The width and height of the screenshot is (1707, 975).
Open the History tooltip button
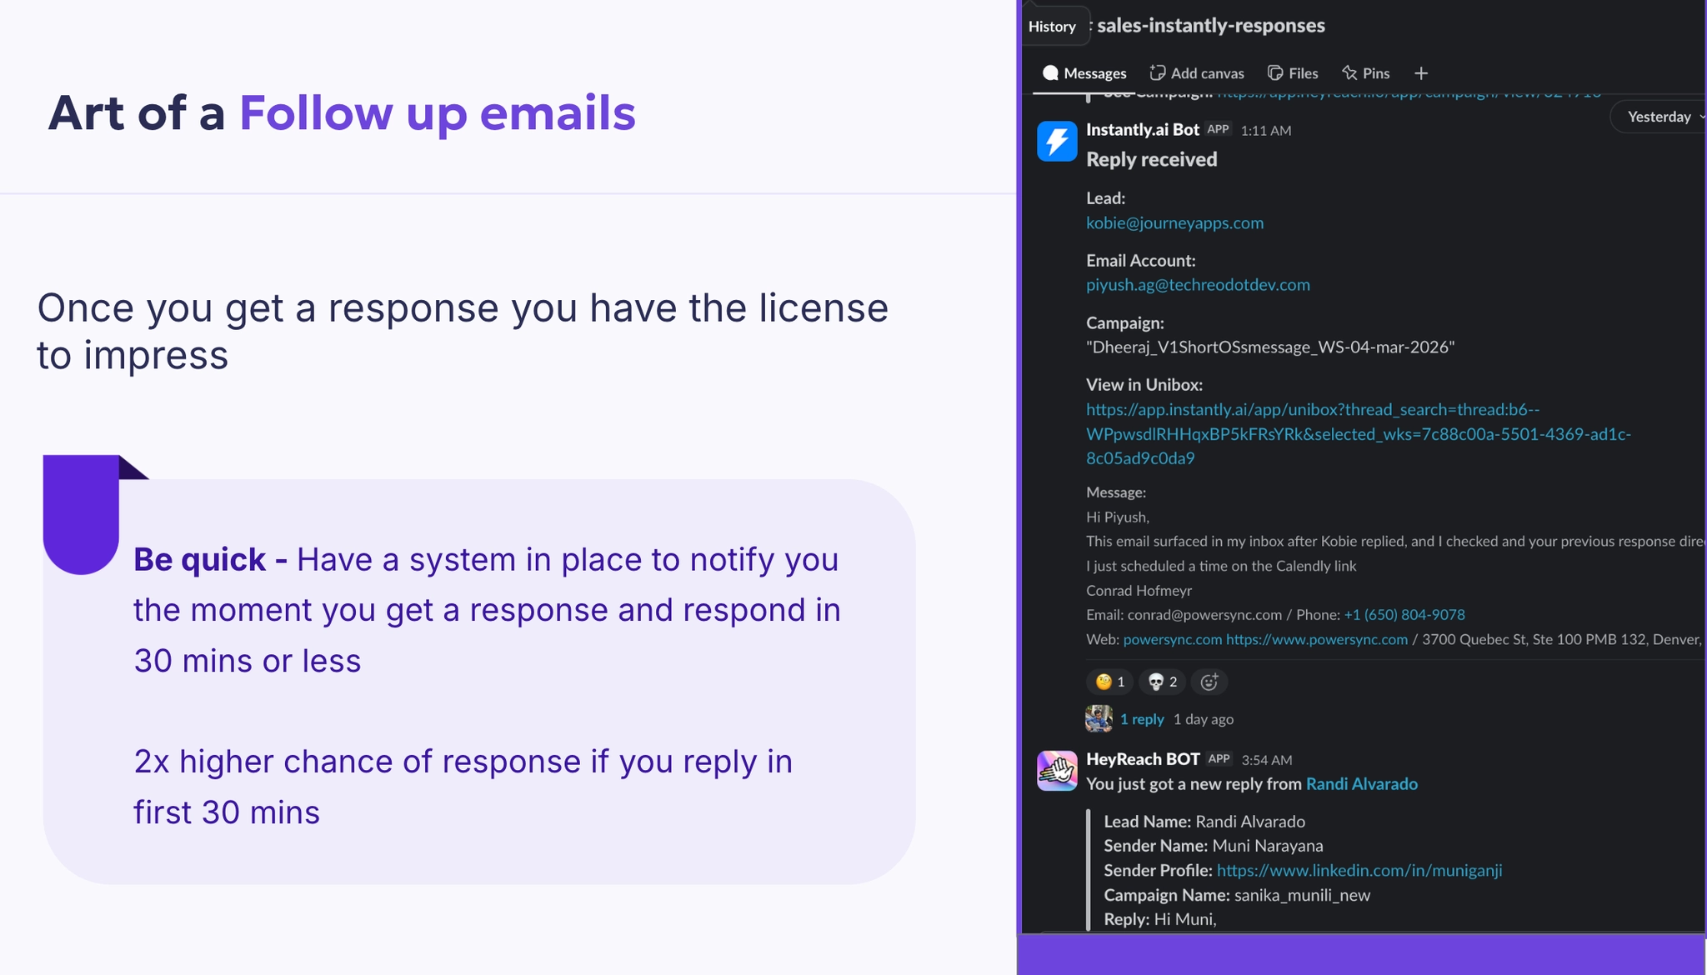(x=1052, y=27)
